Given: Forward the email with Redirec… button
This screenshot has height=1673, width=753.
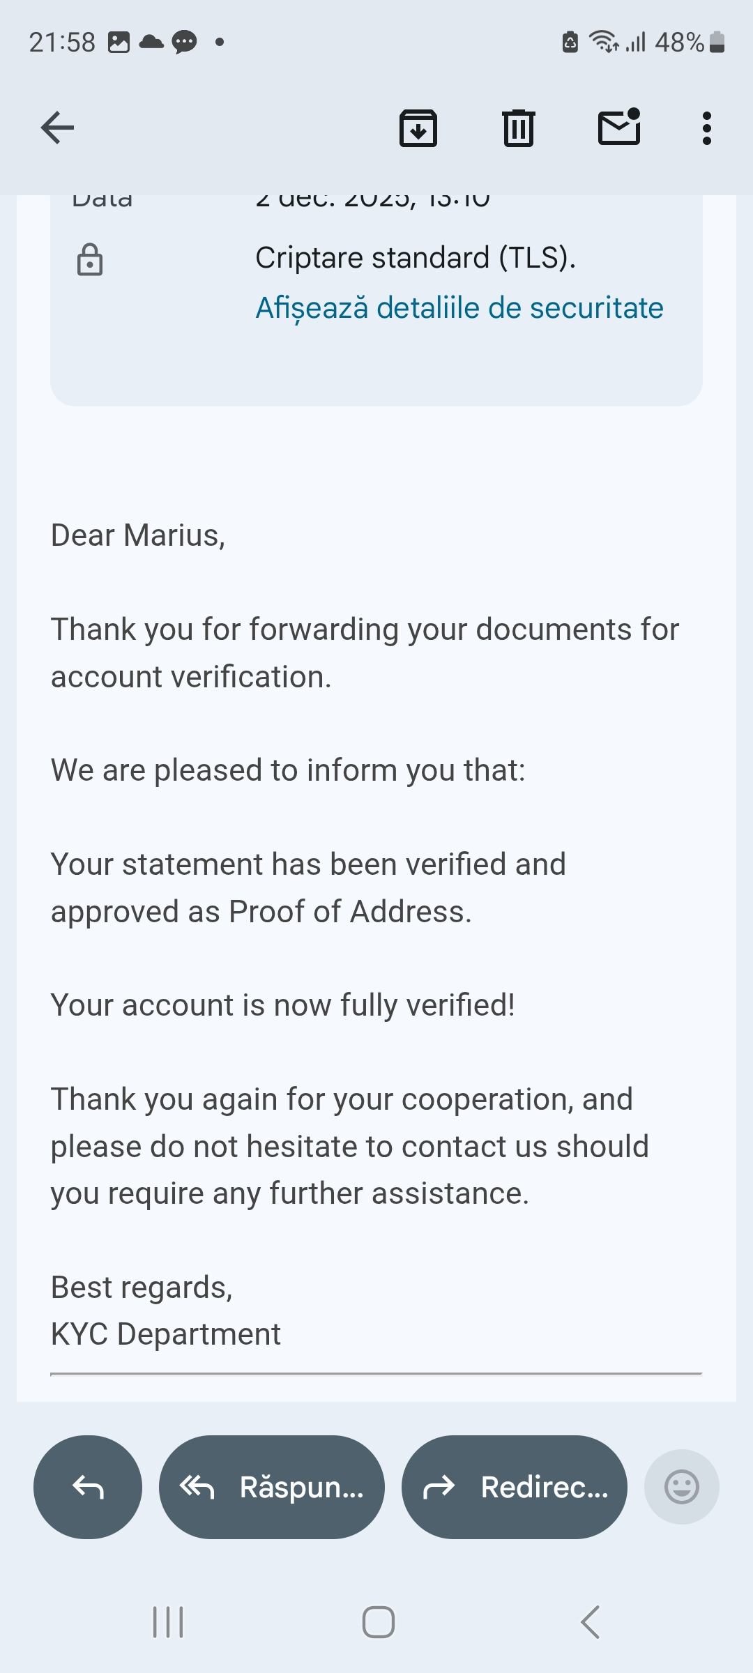Looking at the screenshot, I should pyautogui.click(x=515, y=1487).
